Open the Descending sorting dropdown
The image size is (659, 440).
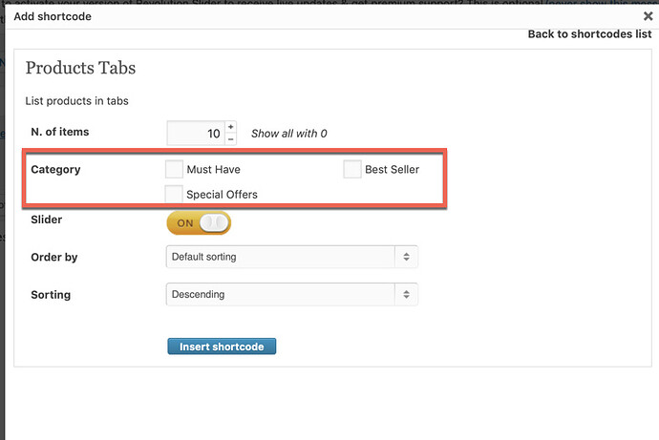coord(291,294)
